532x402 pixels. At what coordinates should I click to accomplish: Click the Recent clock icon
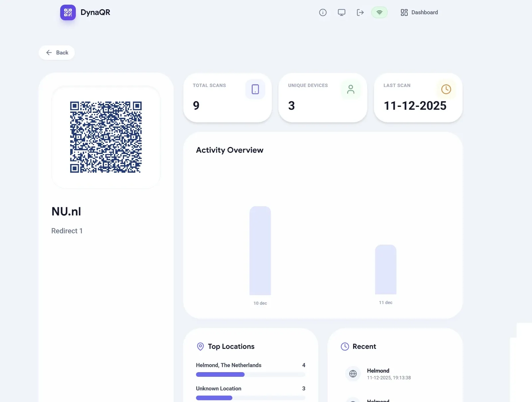(x=345, y=347)
